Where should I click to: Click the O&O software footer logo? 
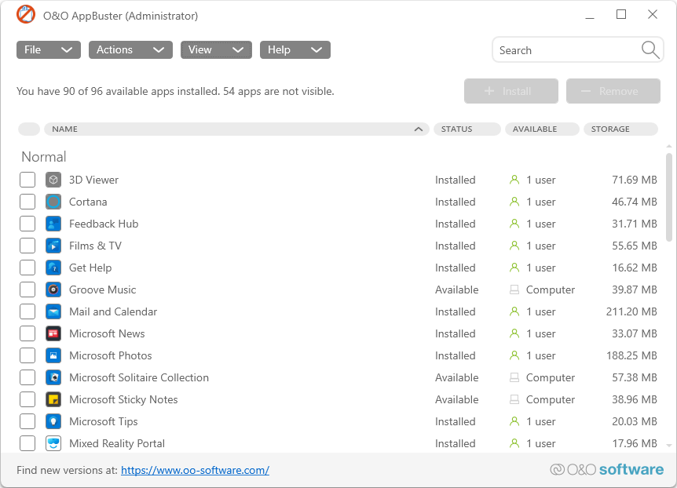point(606,469)
